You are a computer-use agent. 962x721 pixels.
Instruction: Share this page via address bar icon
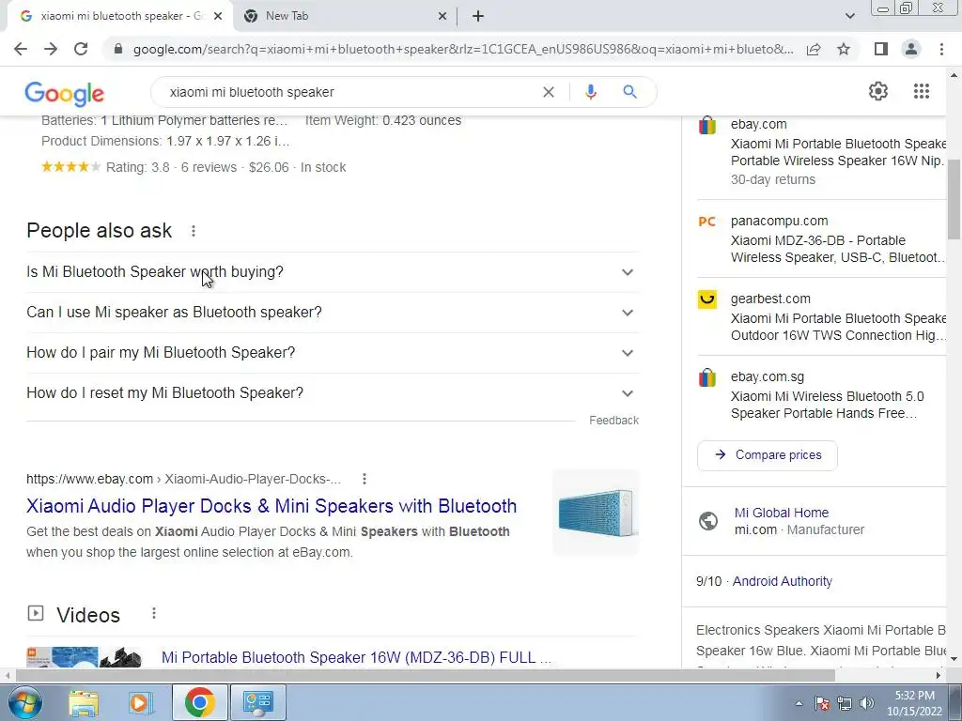814,49
